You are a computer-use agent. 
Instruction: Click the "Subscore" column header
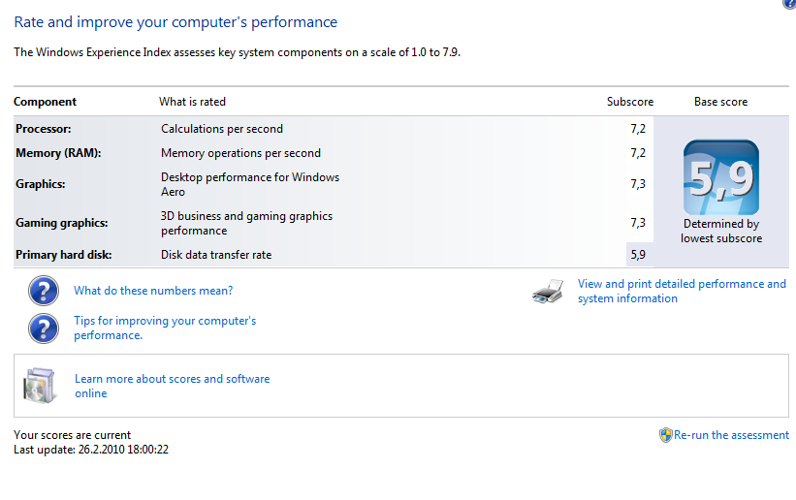pyautogui.click(x=630, y=102)
